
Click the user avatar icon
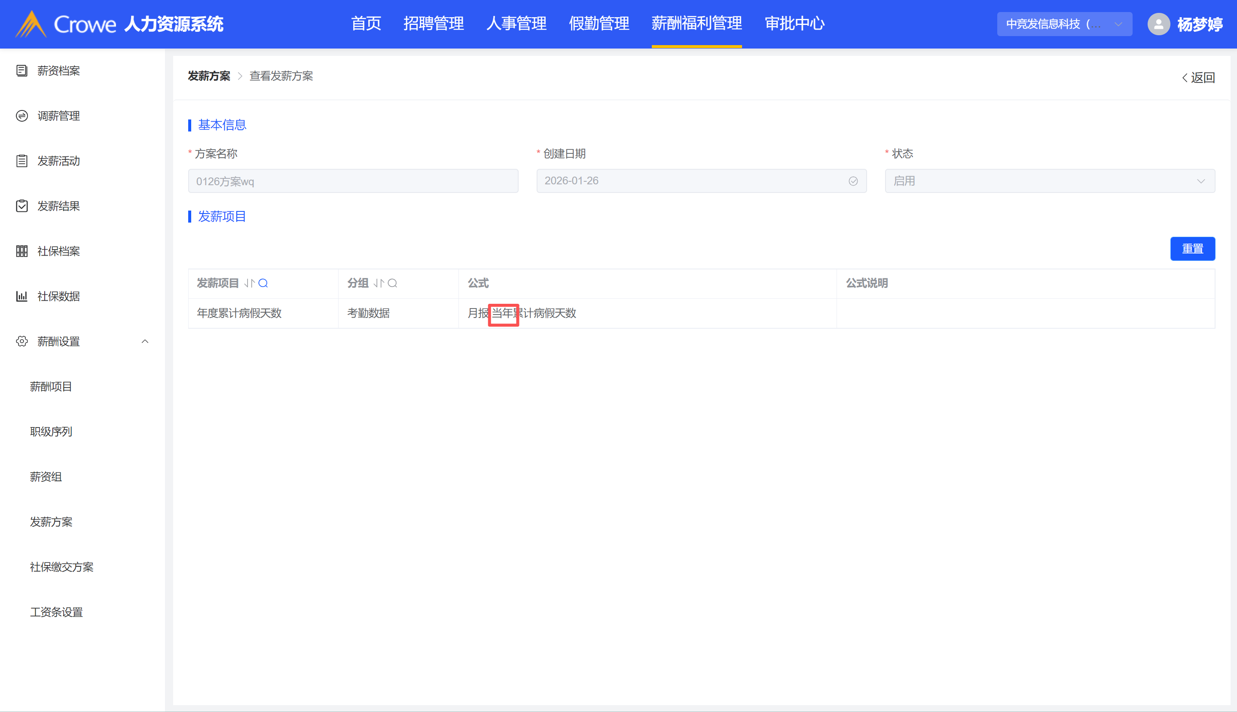pos(1158,24)
